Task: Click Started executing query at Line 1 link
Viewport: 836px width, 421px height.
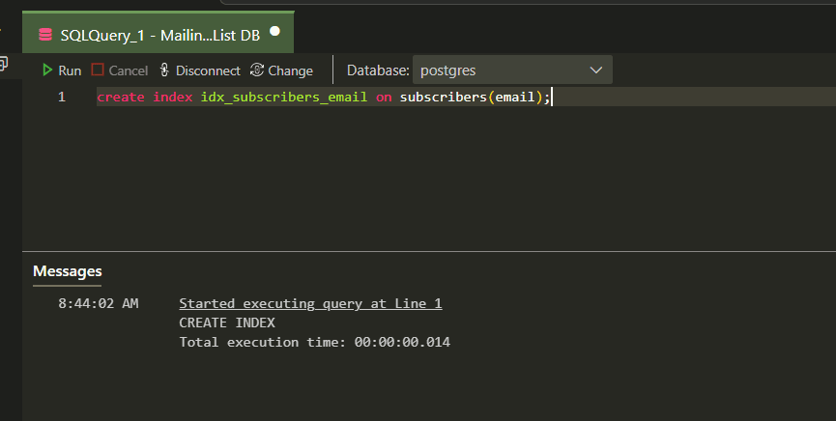Action: pos(310,303)
